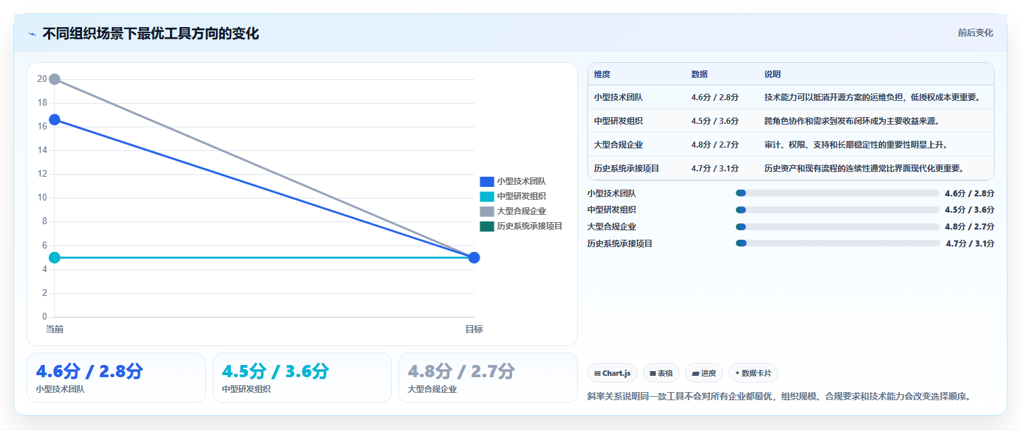Click 中型研发组织 table row cell
The image size is (1021, 430).
point(619,121)
